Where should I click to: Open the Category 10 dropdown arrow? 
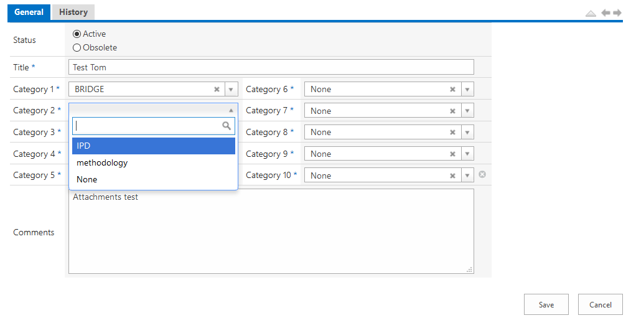point(467,176)
